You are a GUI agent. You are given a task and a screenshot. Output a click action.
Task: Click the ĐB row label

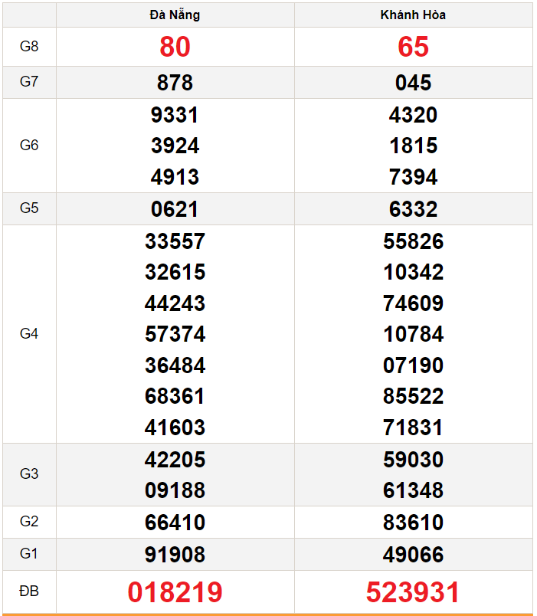(x=29, y=591)
